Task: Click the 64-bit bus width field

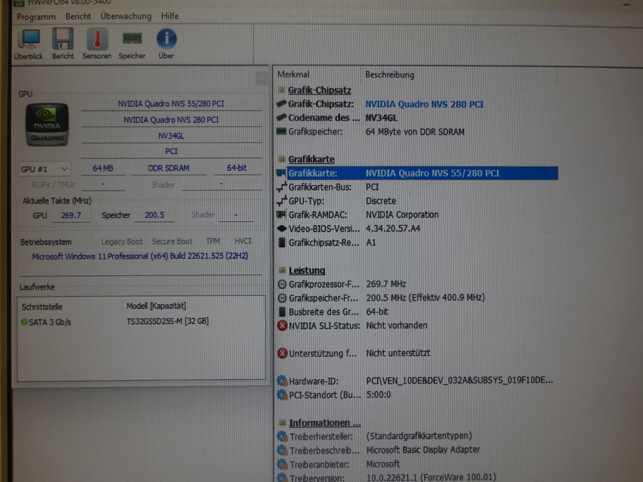Action: click(x=237, y=168)
